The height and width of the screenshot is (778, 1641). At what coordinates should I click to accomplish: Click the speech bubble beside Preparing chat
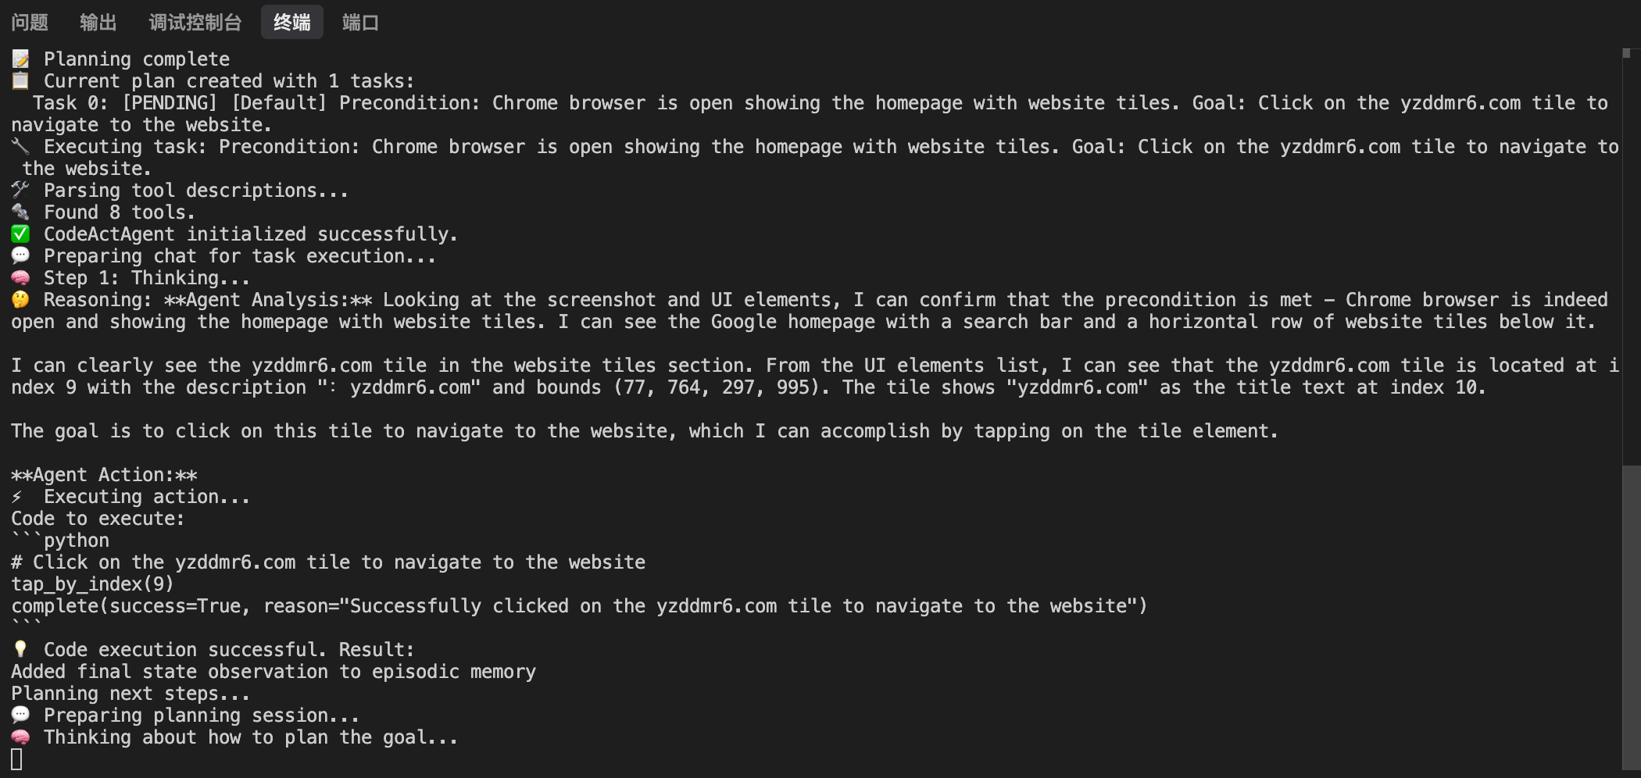coord(20,256)
